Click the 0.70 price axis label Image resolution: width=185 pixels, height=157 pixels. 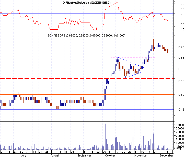pyautogui.click(x=181, y=47)
